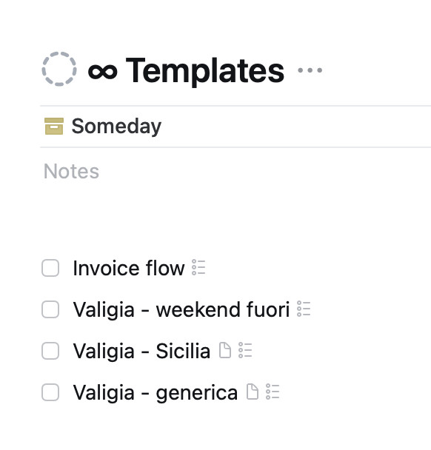Click the notes page icon on Valigia - Sicilia
This screenshot has height=450, width=431.
225,350
